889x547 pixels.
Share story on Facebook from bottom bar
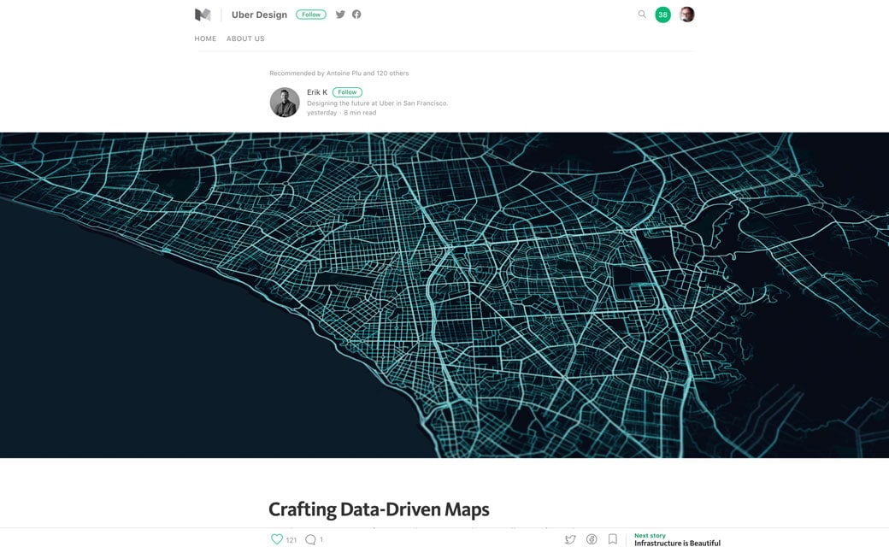pyautogui.click(x=592, y=539)
